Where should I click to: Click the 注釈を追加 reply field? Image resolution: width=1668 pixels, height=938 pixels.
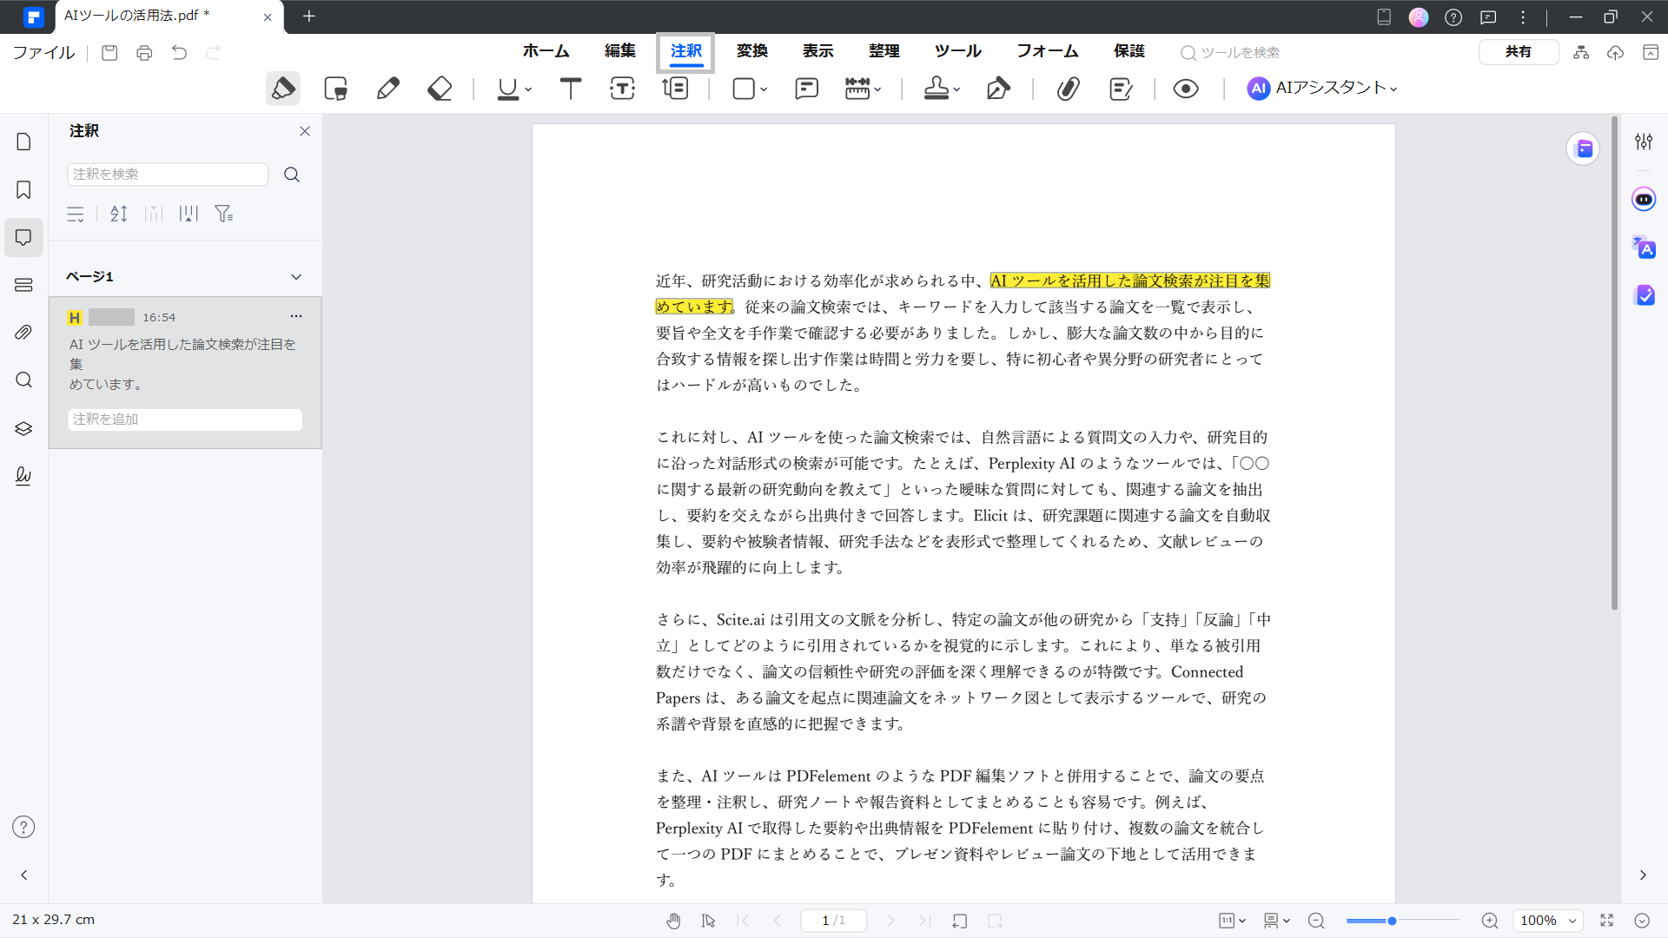(185, 419)
